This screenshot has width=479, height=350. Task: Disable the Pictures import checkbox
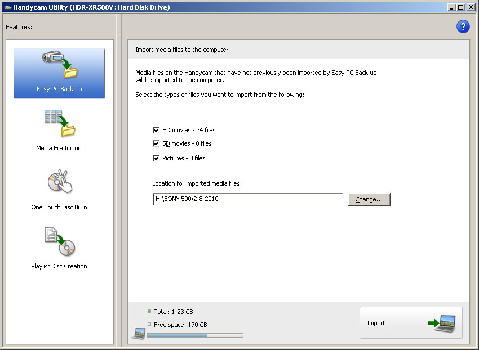[x=156, y=158]
